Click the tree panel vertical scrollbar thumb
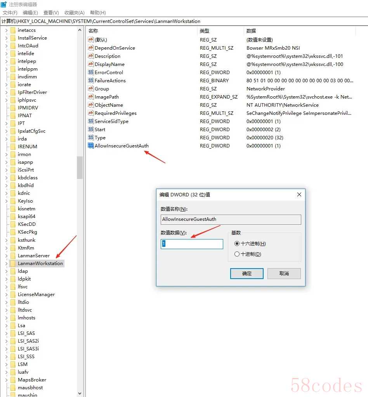Viewport: 368px width, 397px height. point(80,167)
